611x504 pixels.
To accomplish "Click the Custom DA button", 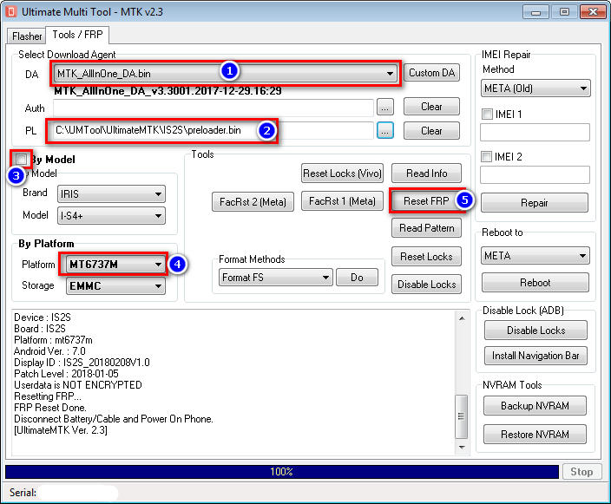I will [x=431, y=73].
